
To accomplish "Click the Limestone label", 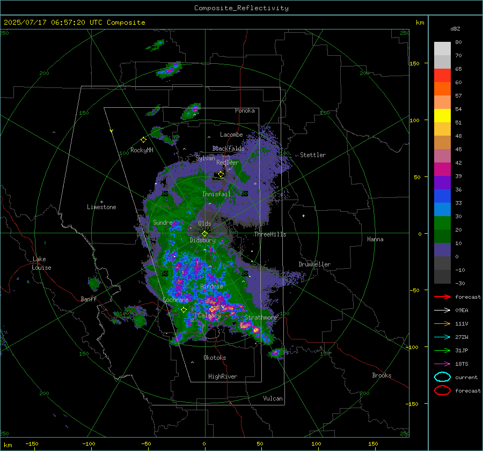I will pos(101,207).
